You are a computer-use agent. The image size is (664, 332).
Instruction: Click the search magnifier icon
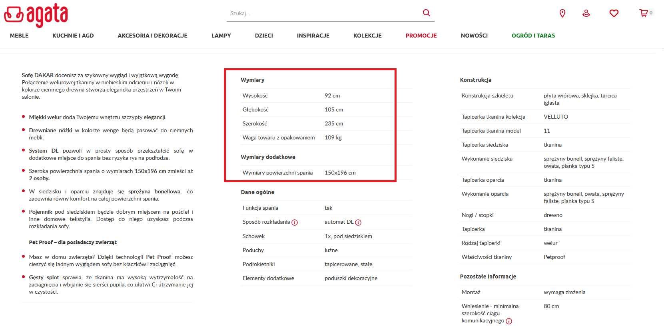click(x=427, y=13)
